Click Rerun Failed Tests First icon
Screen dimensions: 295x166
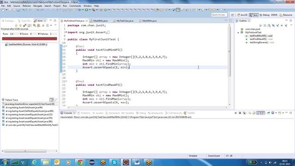click(39, 25)
